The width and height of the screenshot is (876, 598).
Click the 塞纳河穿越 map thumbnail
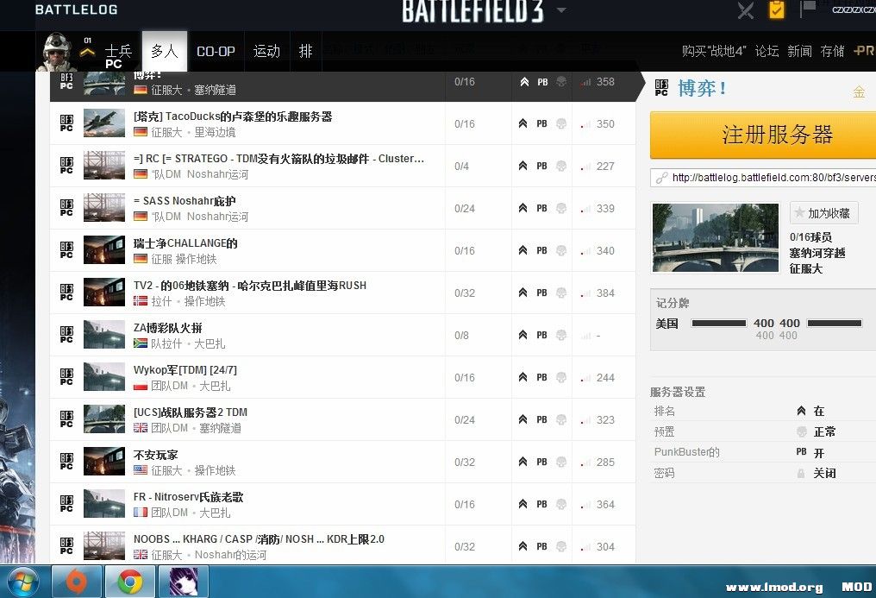[715, 237]
